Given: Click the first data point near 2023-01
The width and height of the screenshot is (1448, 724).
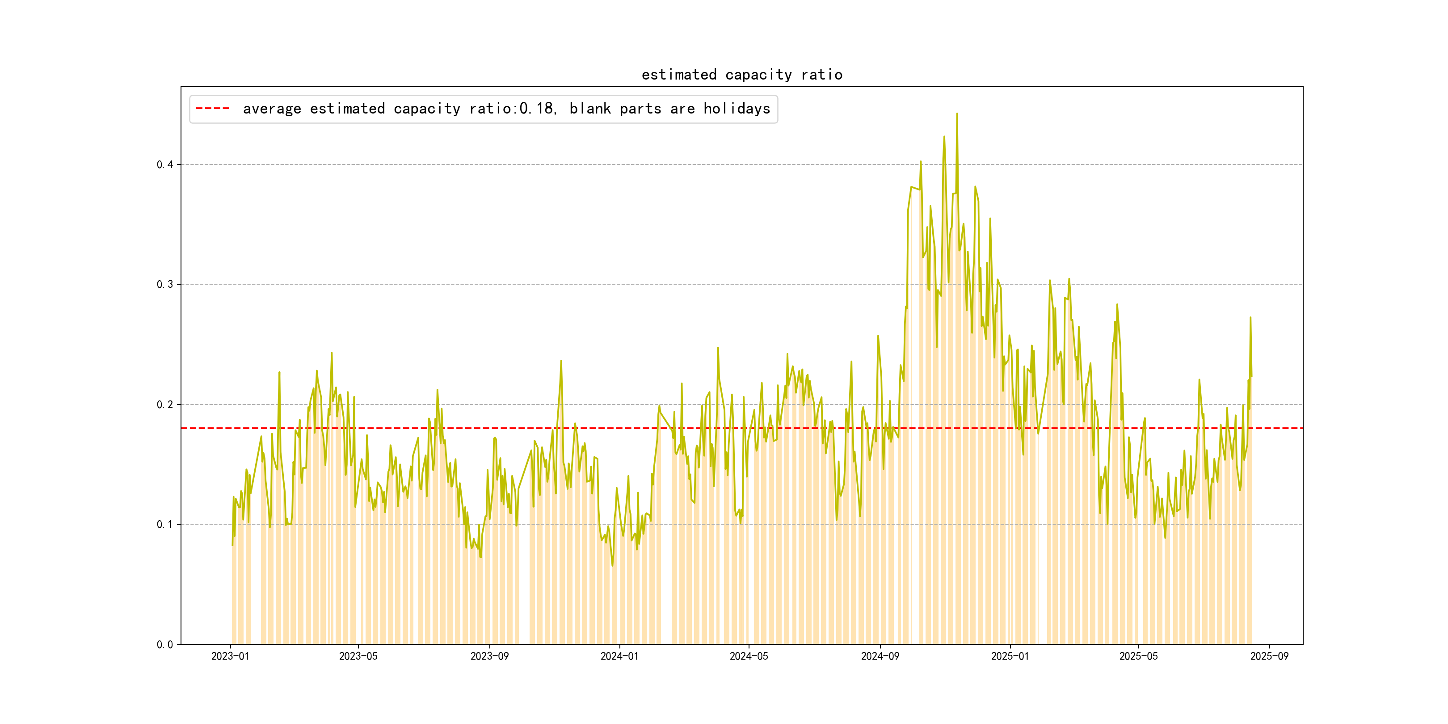Looking at the screenshot, I should pyautogui.click(x=232, y=545).
